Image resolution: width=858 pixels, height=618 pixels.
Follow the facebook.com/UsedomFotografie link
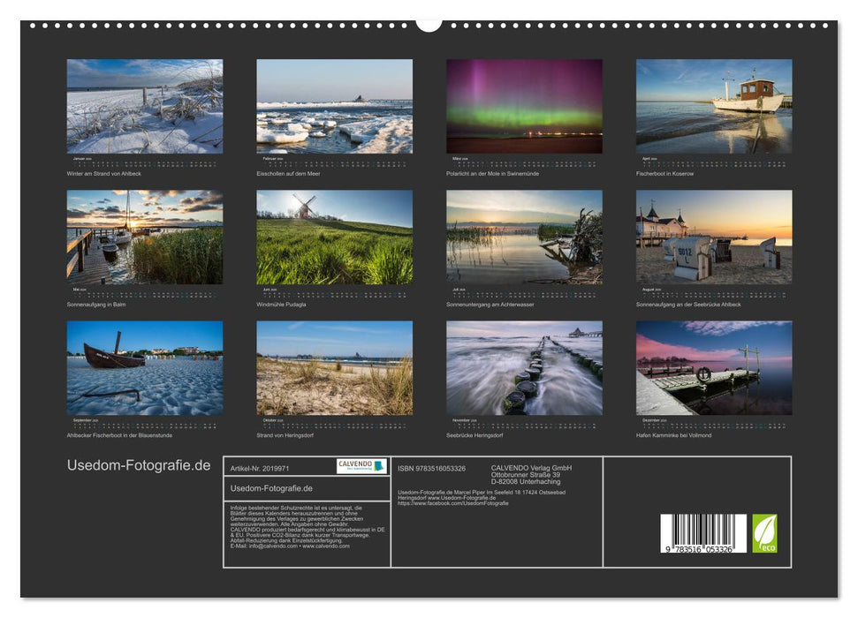tap(454, 502)
